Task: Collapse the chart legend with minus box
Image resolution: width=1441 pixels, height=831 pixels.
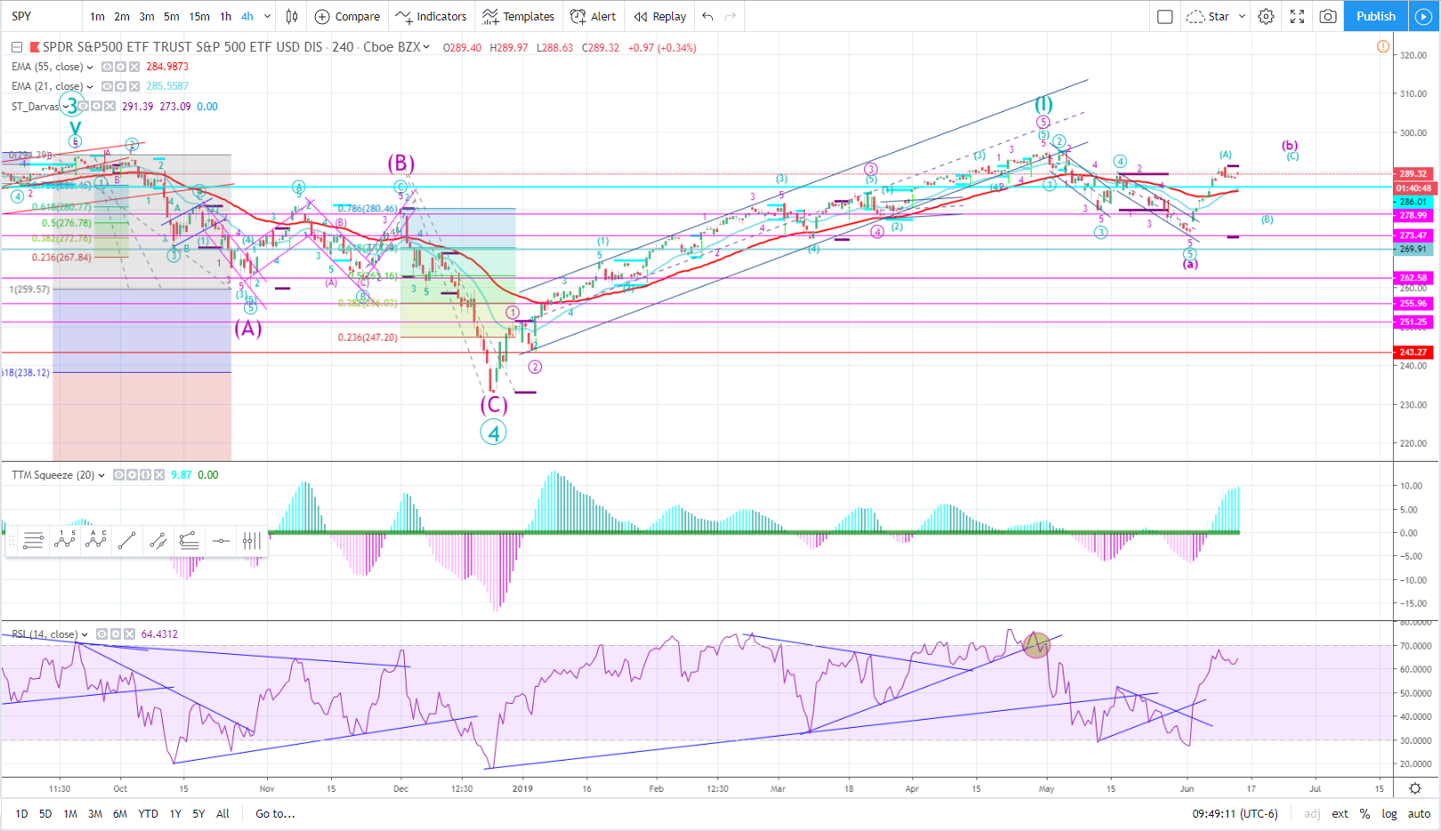Action: point(16,47)
